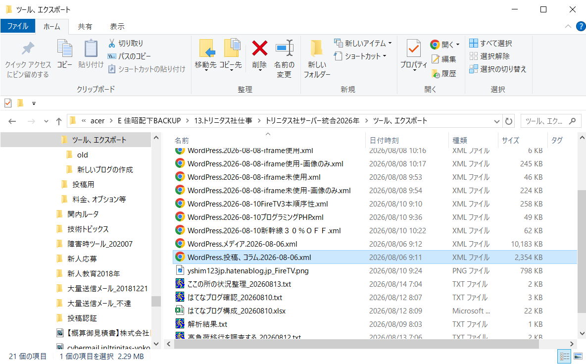Click the Back navigation arrow
Screen dimensions: 586x364
tap(12, 121)
